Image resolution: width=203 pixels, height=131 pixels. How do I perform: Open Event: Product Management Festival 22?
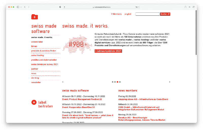coord(82,99)
